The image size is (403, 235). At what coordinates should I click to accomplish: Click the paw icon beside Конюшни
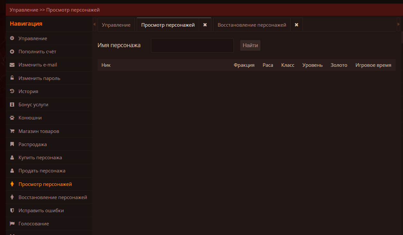coord(12,118)
